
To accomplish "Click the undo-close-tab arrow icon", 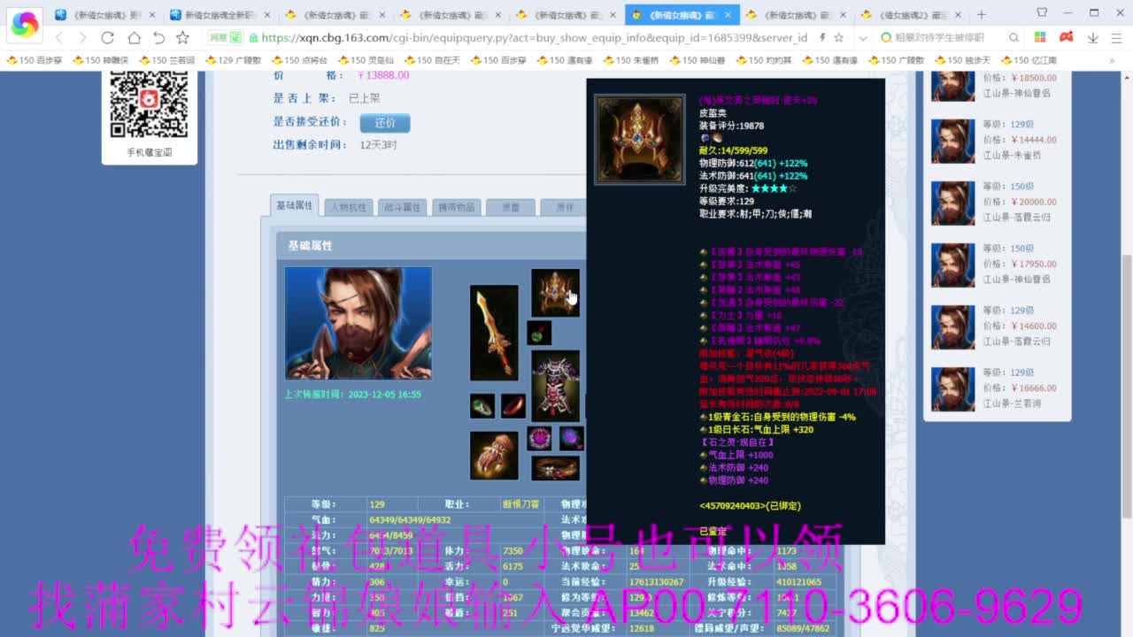I will (158, 37).
